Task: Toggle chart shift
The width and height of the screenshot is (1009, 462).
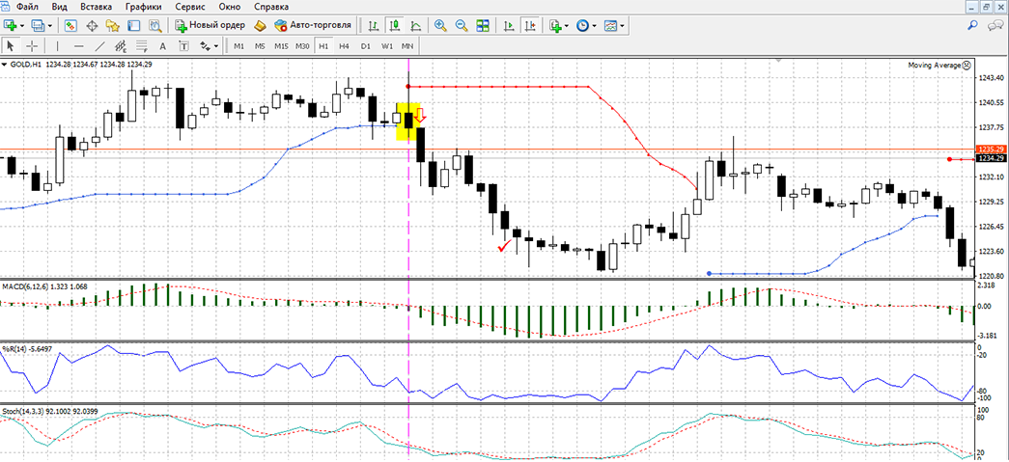Action: point(529,26)
